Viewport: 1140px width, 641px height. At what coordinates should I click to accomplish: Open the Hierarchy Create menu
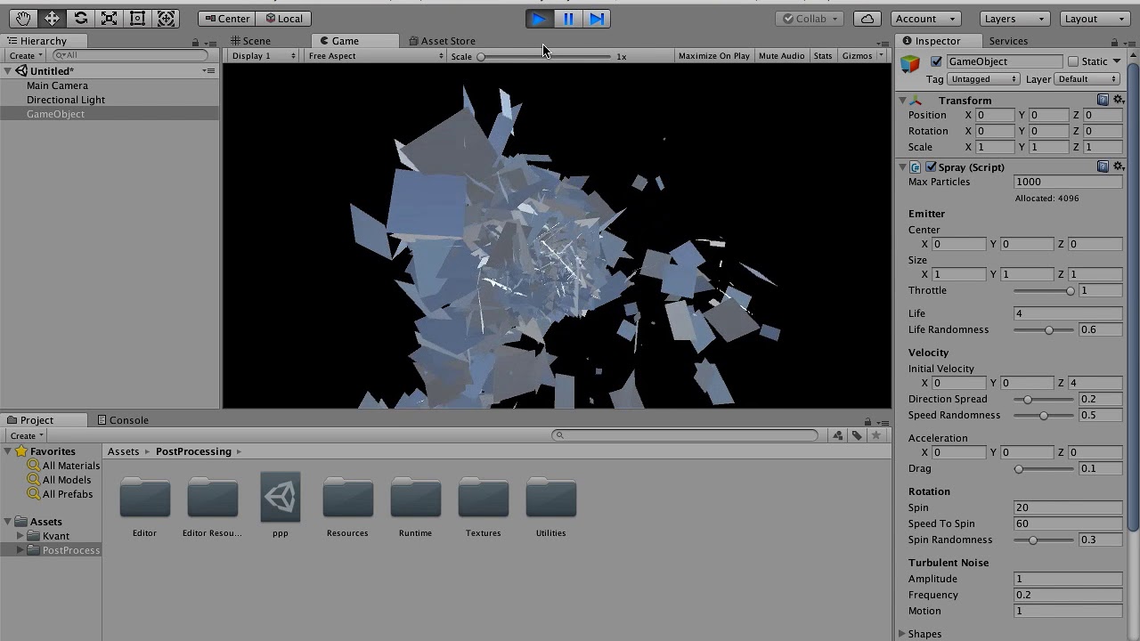coord(26,56)
